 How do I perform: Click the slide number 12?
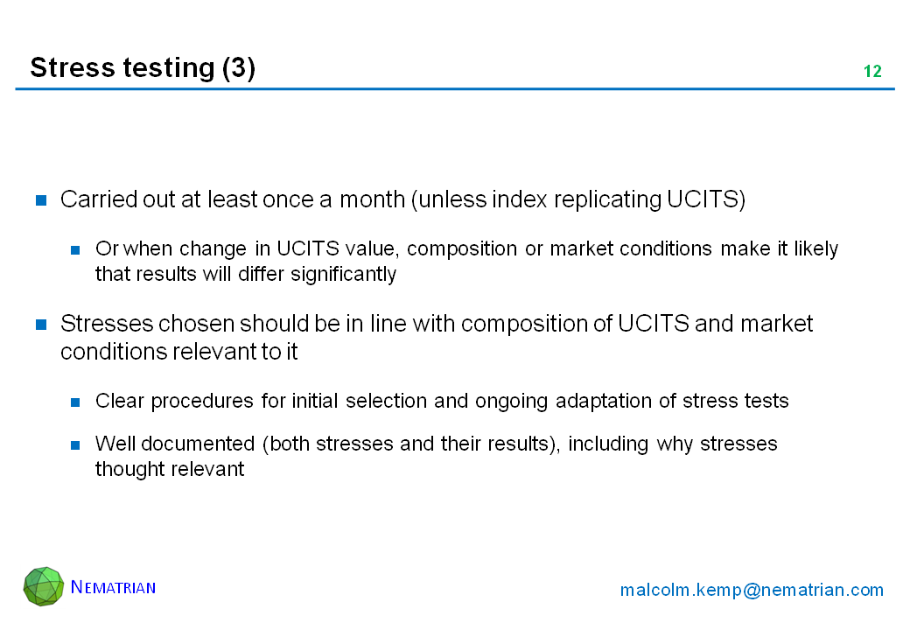click(872, 72)
